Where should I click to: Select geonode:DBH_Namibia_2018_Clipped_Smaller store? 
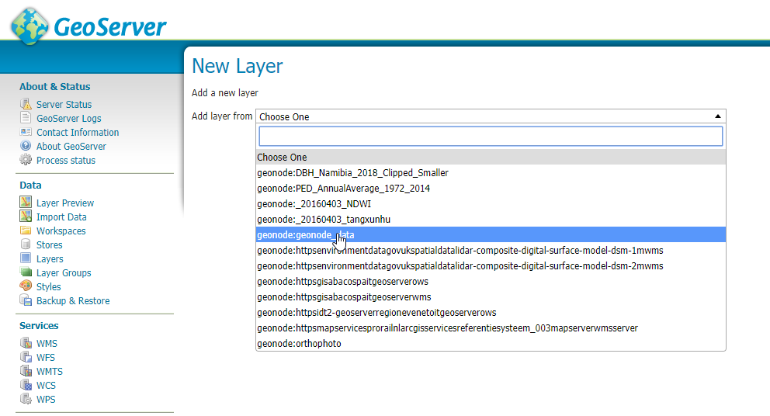[x=491, y=173]
